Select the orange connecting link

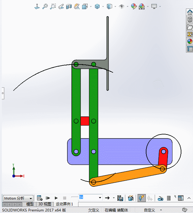tap(128, 175)
